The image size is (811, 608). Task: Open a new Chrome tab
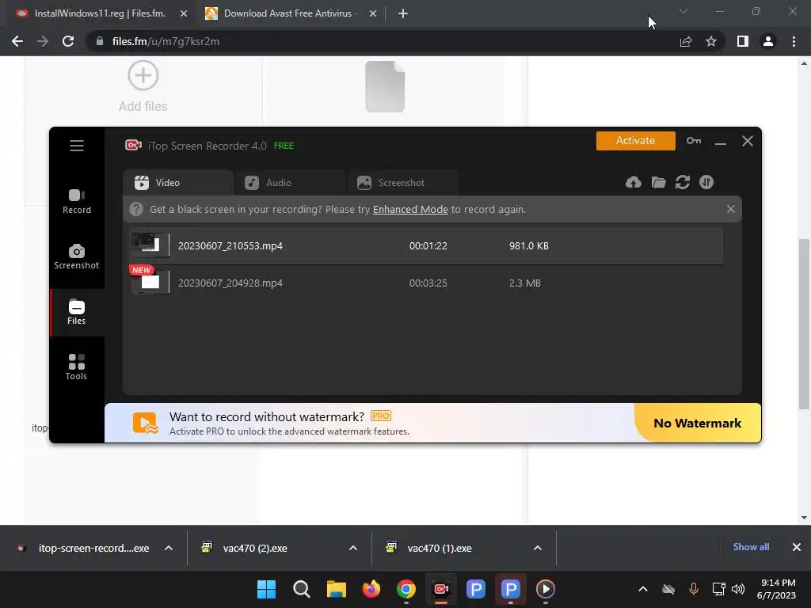[403, 14]
